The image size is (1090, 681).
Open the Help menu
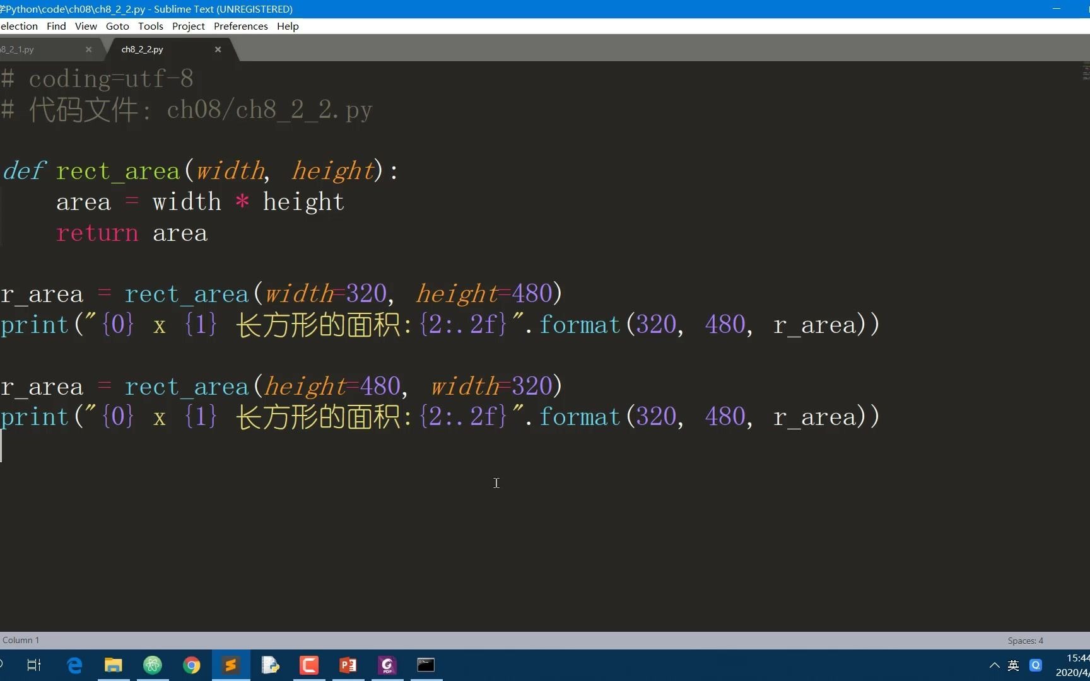point(288,26)
